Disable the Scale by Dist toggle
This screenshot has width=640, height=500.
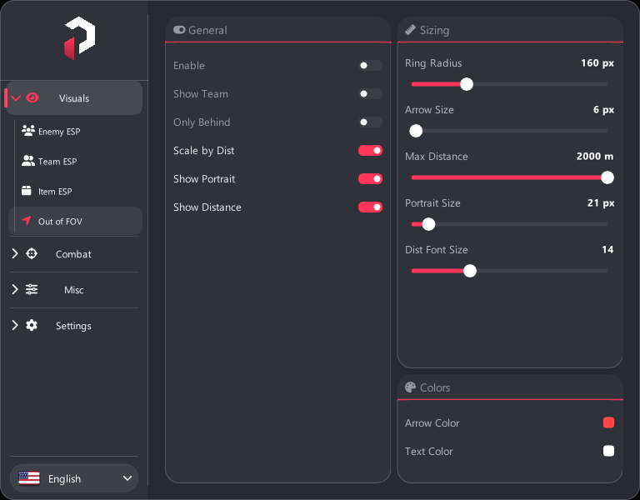370,151
